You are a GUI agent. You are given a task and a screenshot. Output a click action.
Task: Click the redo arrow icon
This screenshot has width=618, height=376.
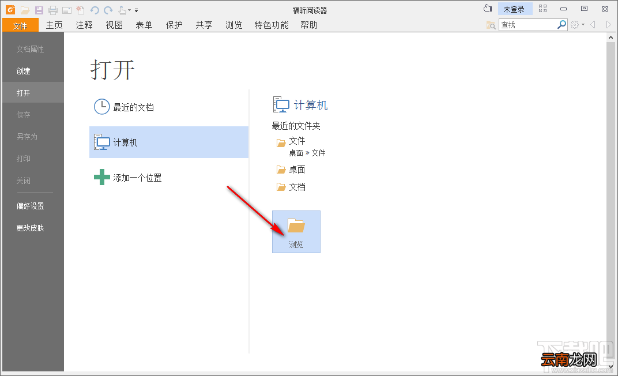[x=108, y=10]
